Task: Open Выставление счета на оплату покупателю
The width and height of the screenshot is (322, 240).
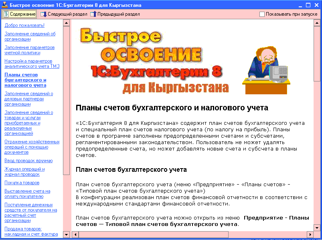Action: (x=27, y=194)
